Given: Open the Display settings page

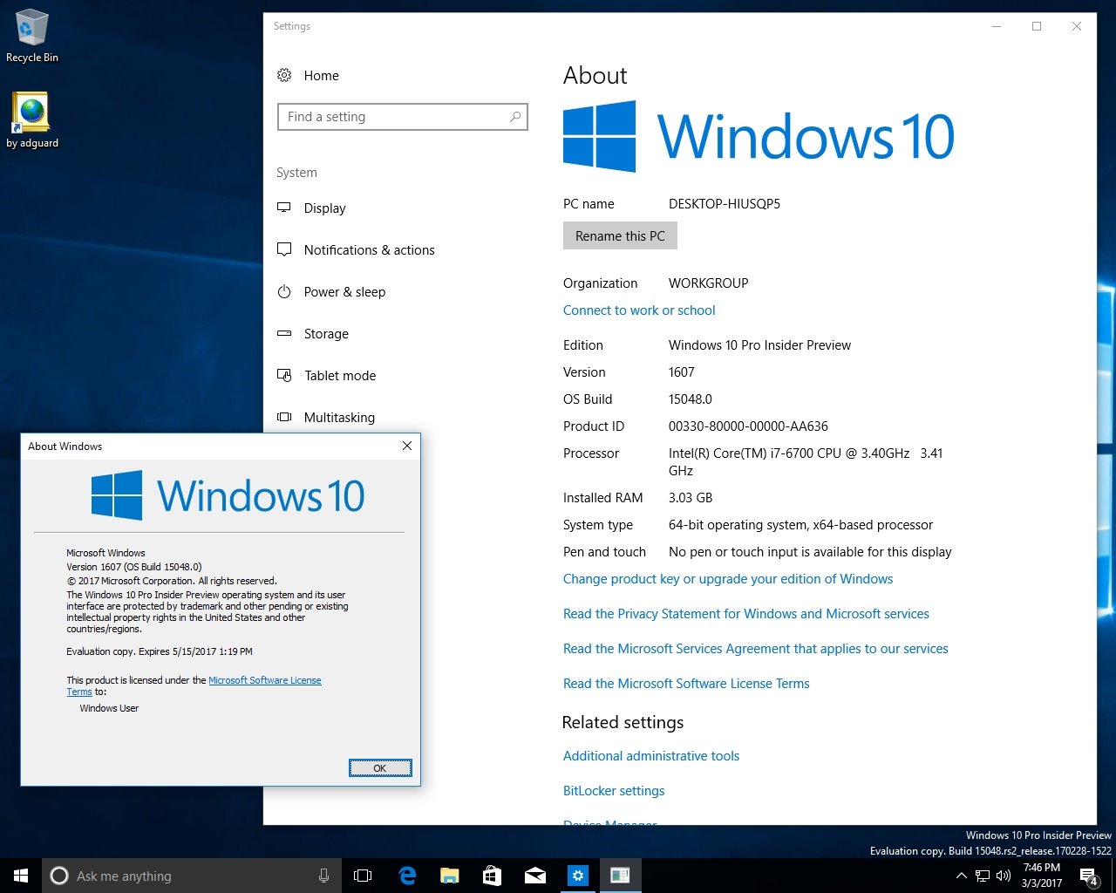Looking at the screenshot, I should (x=325, y=208).
